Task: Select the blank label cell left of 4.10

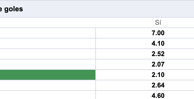Action: tap(48, 43)
